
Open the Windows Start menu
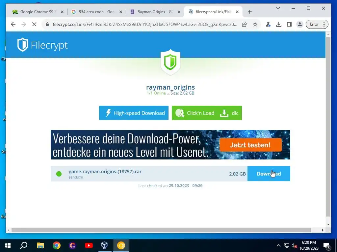pyautogui.click(x=8, y=245)
